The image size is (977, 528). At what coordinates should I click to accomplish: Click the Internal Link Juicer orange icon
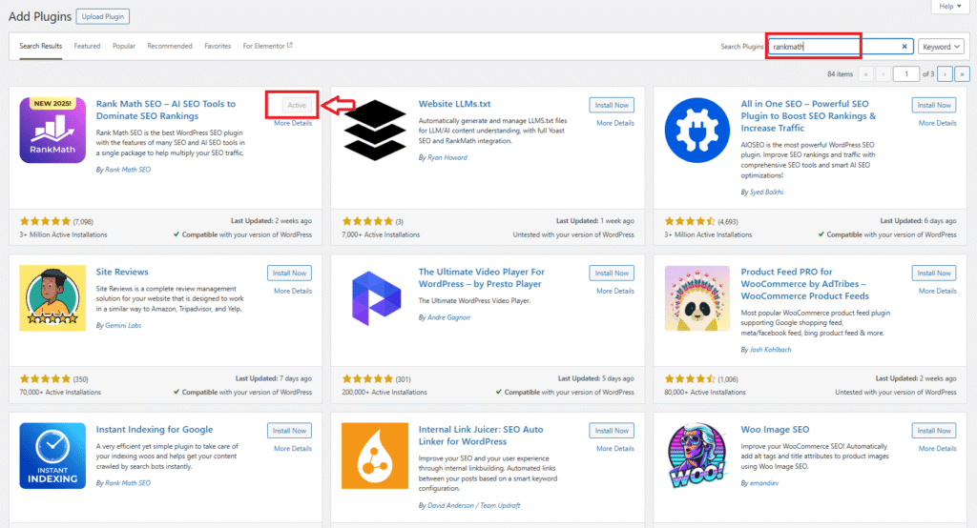(x=375, y=455)
